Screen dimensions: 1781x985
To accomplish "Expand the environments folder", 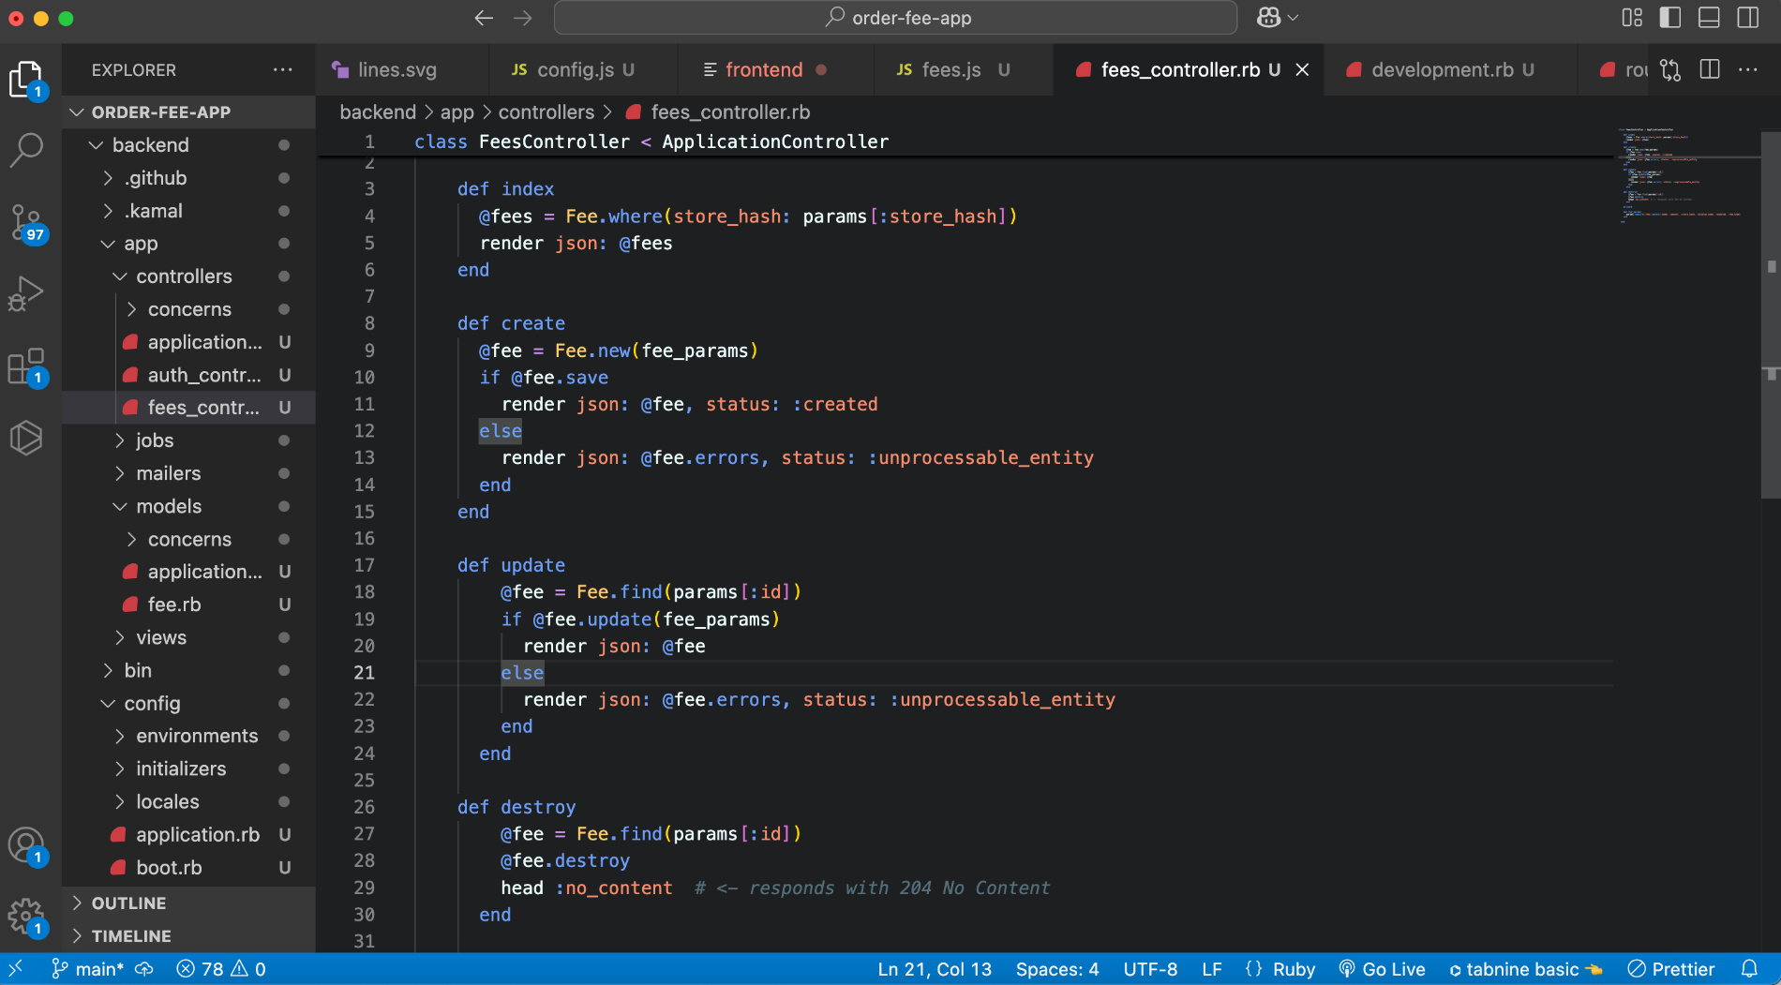I will pyautogui.click(x=188, y=736).
